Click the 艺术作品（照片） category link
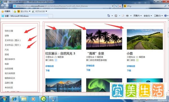The width and height of the screenshot is (169, 102). 13,45
